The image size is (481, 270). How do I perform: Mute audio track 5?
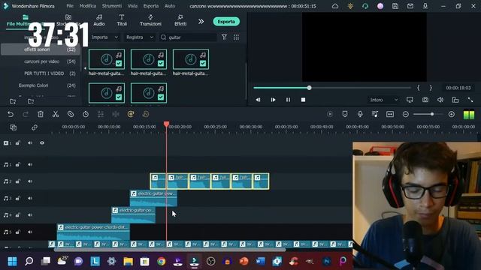[30, 232]
